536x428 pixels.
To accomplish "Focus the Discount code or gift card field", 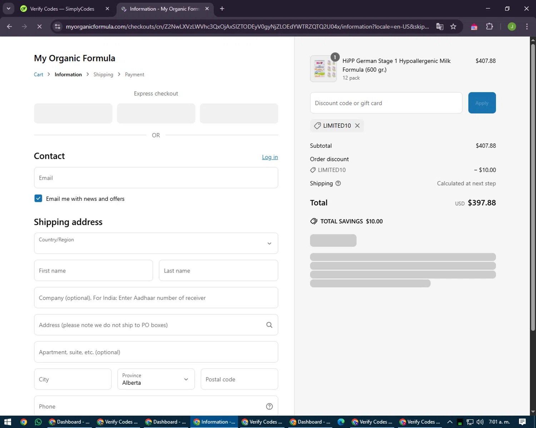I will click(386, 103).
